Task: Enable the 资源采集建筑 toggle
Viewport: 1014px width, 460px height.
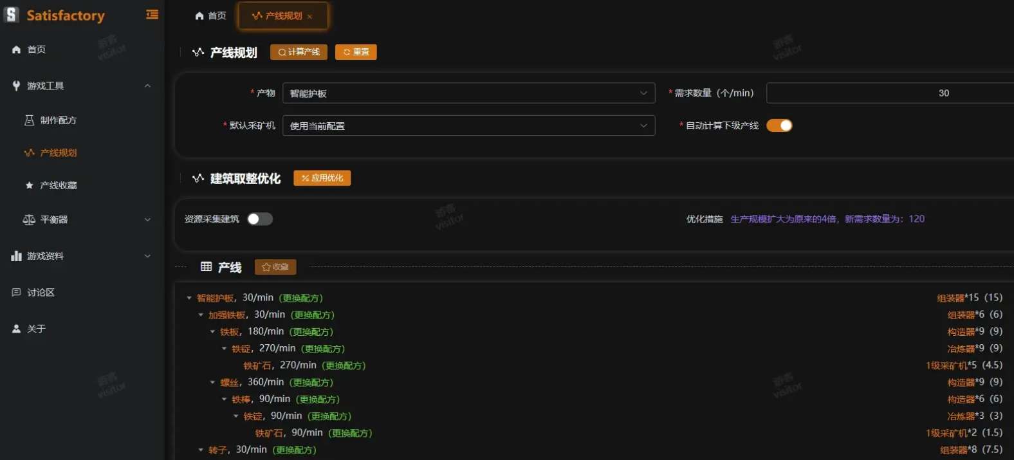Action: 260,219
